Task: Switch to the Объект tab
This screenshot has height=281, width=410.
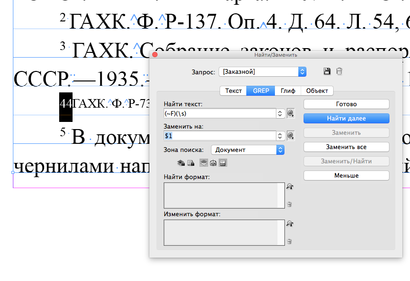Action: coord(317,90)
